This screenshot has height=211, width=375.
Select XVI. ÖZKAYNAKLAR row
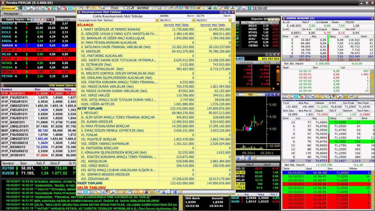[154, 179]
